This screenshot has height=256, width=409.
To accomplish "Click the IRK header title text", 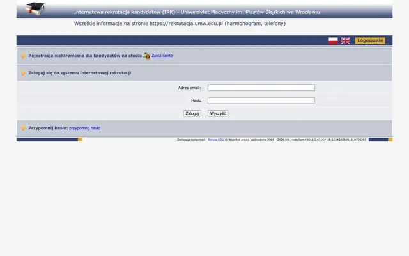I will 197,12.
